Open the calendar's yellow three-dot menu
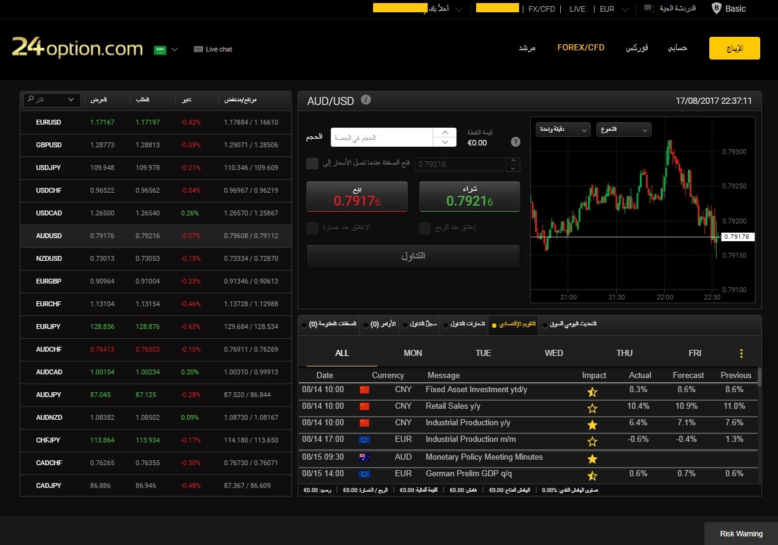Image resolution: width=778 pixels, height=545 pixels. 741,354
